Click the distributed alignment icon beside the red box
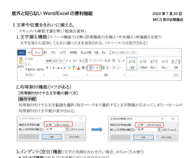Image resolution: width=194 pixels, height=158 pixels. click(103, 68)
